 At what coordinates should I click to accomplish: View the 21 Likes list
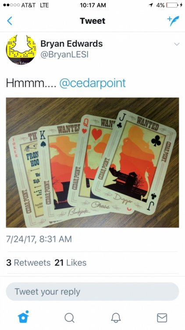[x=71, y=263]
